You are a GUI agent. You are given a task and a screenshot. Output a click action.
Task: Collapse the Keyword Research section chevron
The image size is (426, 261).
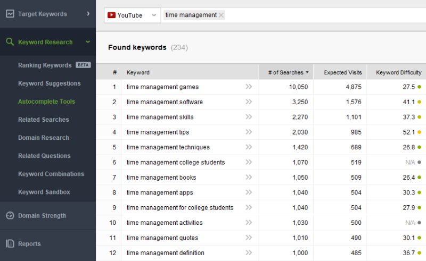[x=88, y=42]
